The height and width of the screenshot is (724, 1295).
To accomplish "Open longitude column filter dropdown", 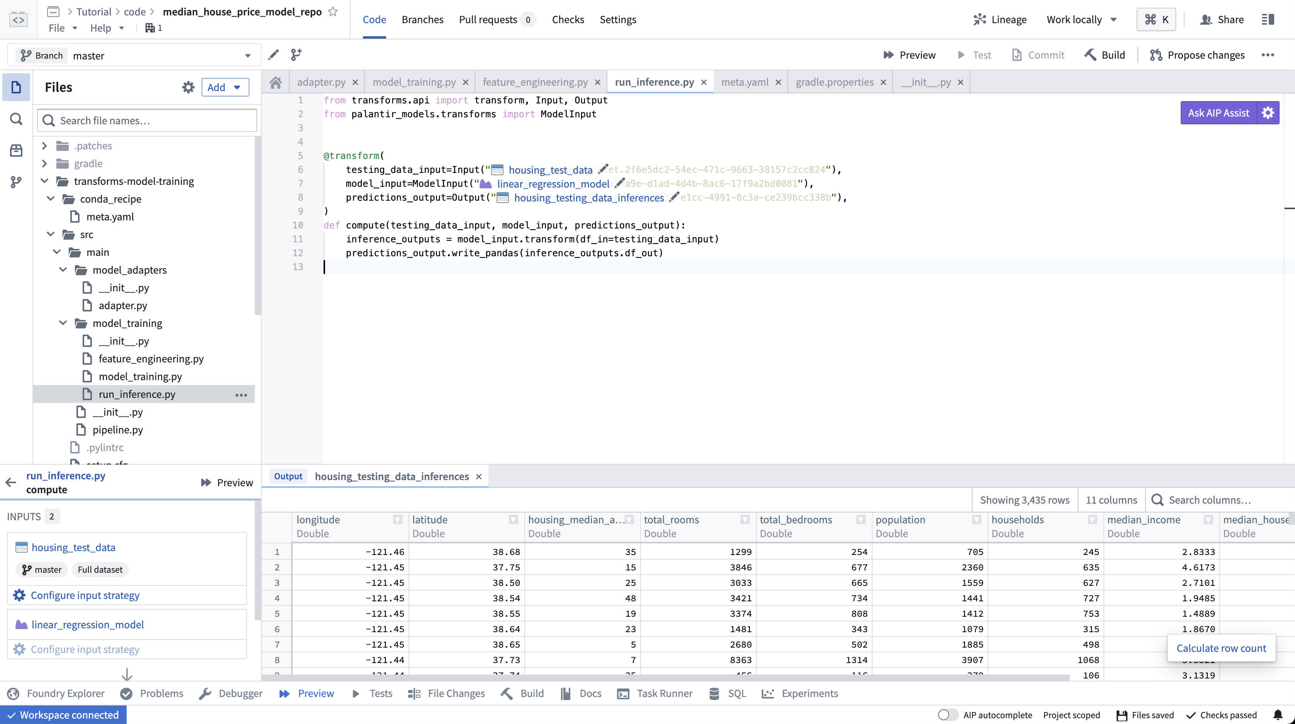I will coord(397,519).
